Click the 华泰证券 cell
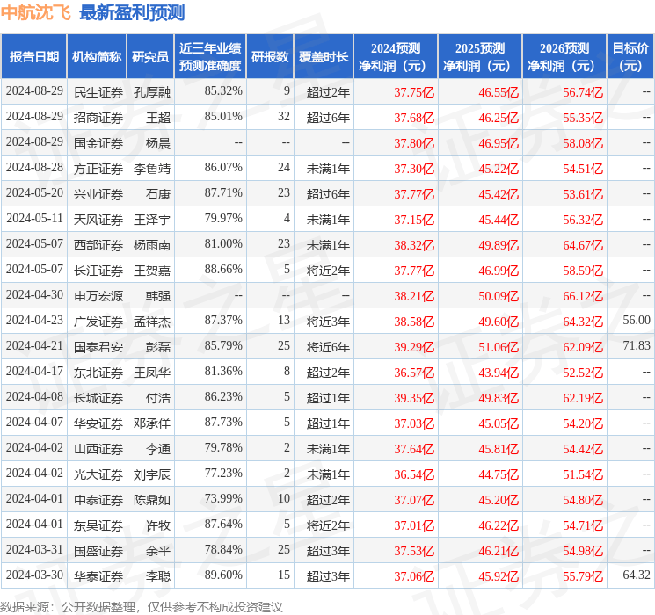 [98, 576]
